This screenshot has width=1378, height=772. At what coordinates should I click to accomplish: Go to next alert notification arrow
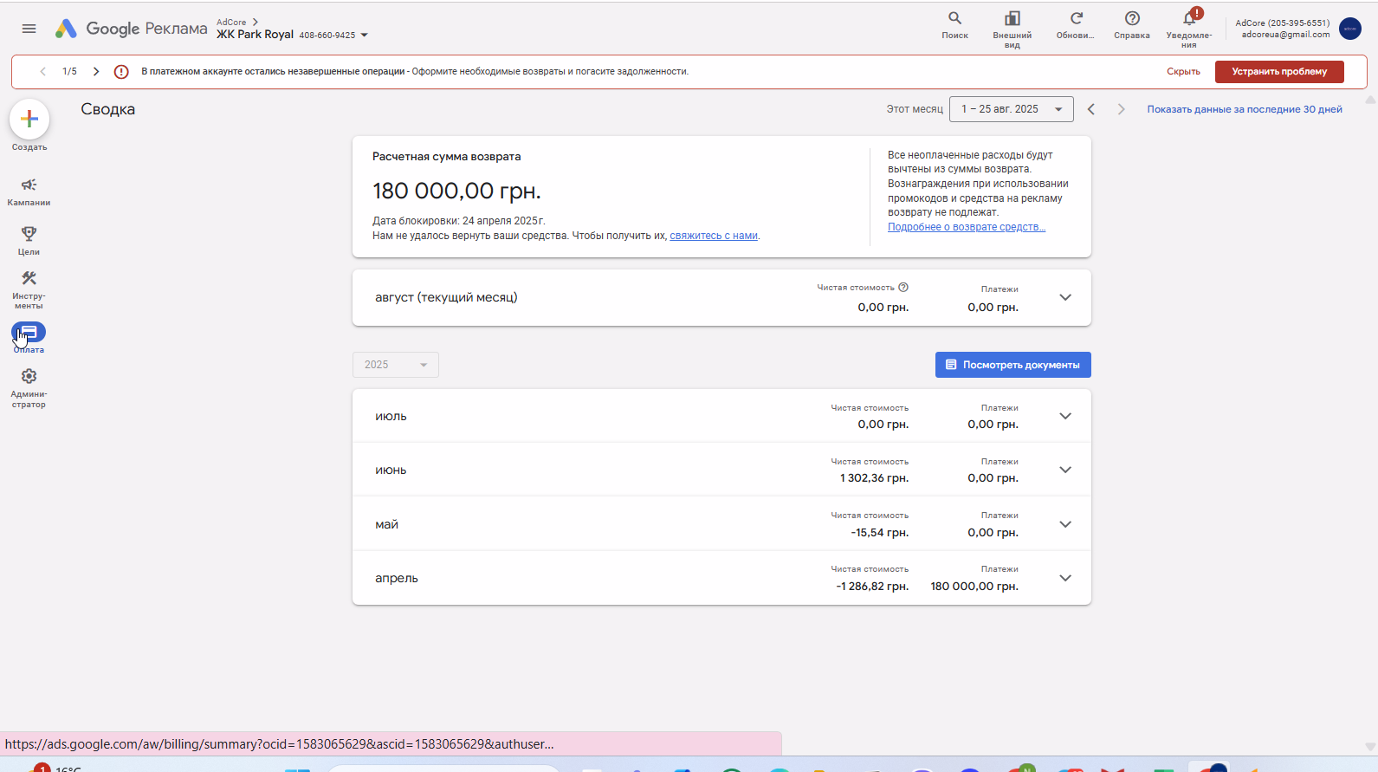point(96,72)
